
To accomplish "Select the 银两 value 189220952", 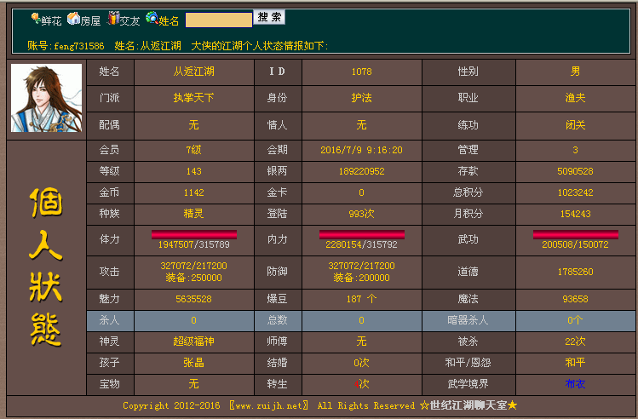I will (362, 171).
